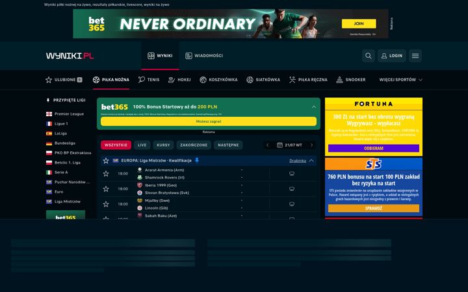
Task: Click the PRZYPIĘTE LIGI pin icon
Action: point(48,101)
